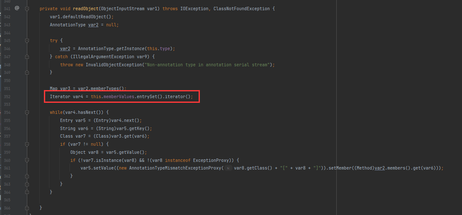Click the AnnotationTypeMismatchExceptionProxy constructor name
The image size is (462, 215).
pos(175,168)
